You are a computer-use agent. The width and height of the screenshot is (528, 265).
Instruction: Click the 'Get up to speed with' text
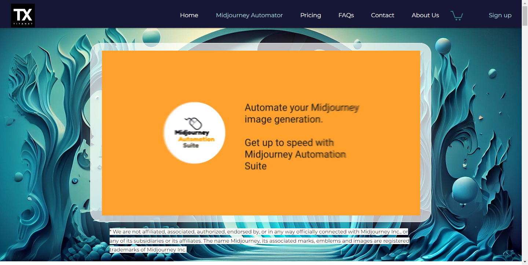tap(289, 143)
